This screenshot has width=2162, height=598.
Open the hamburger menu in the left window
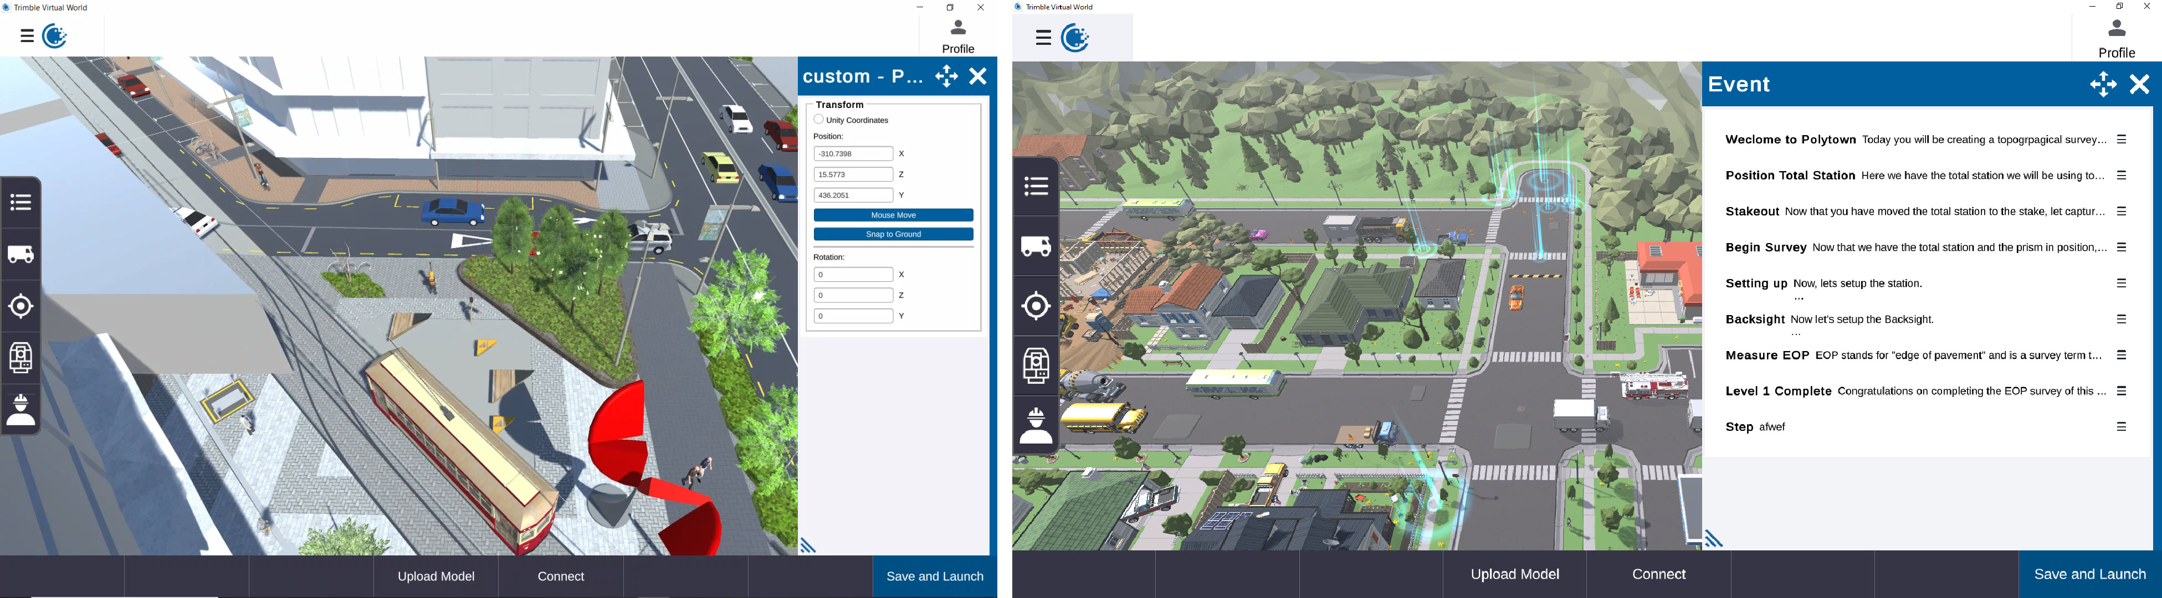coord(27,36)
